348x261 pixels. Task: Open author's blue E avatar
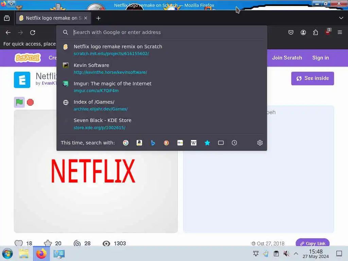coord(22,80)
